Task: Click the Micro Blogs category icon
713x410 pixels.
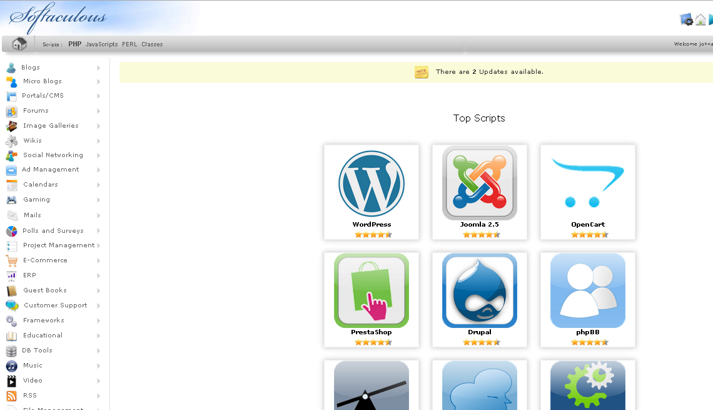Action: (11, 82)
